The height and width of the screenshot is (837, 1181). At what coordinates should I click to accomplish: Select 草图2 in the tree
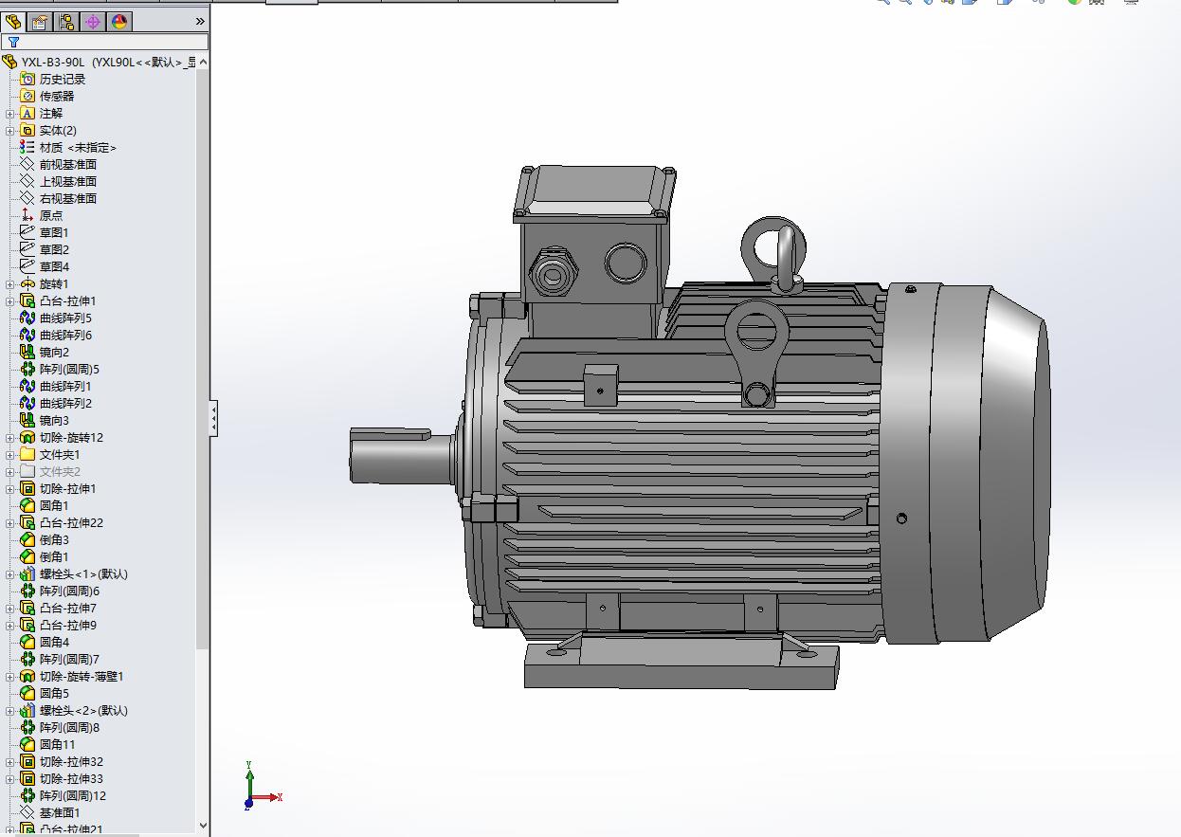[x=54, y=249]
